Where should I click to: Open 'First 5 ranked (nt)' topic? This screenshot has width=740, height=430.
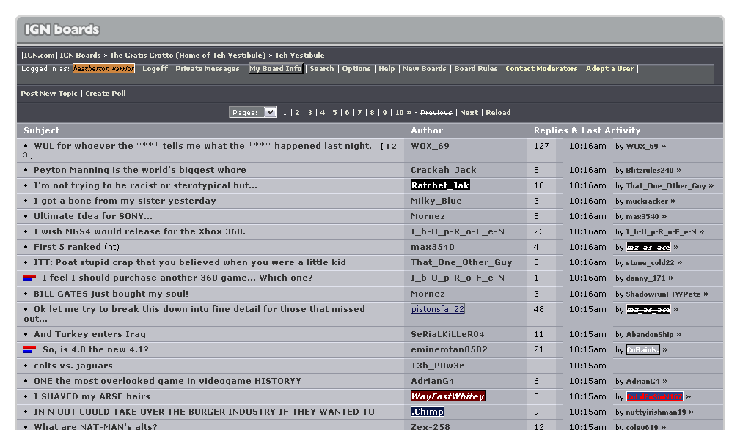[76, 247]
